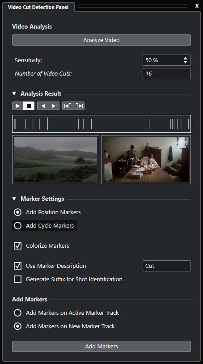Decrease Sensitivity with the down arrow
The image size is (203, 364).
(x=185, y=62)
